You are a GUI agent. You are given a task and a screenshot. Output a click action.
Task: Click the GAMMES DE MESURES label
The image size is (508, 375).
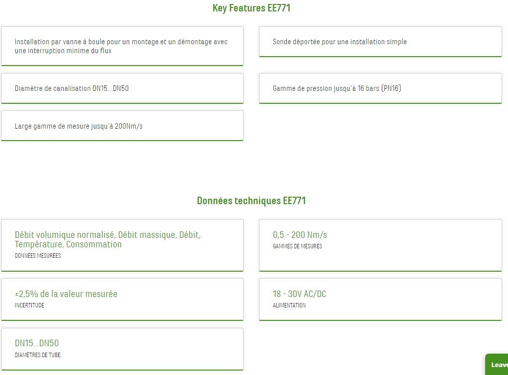(x=297, y=246)
